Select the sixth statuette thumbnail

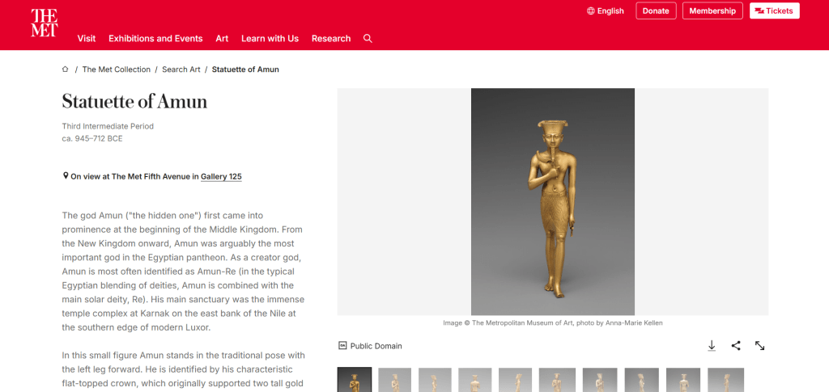click(557, 380)
